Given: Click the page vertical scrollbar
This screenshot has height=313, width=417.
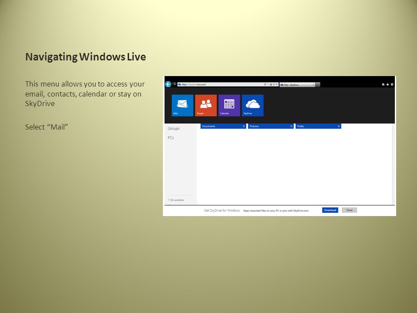Looking at the screenshot, I should click(x=394, y=164).
